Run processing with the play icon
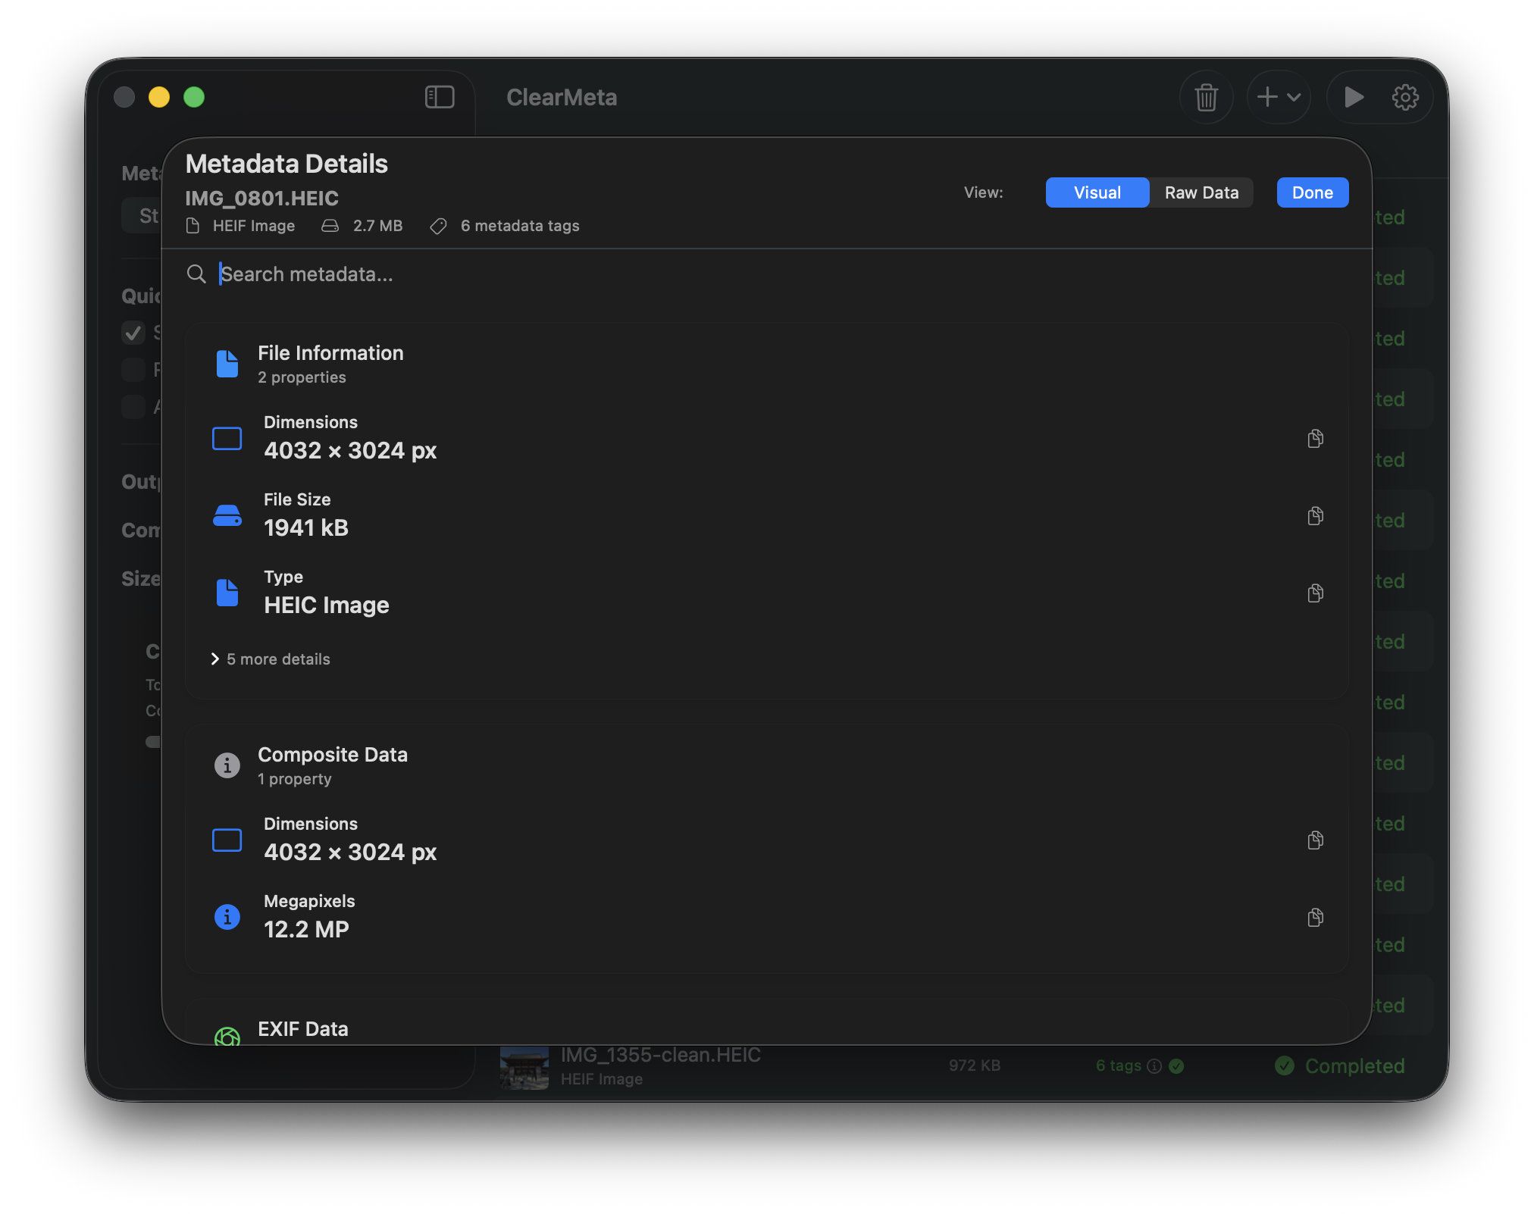The image size is (1534, 1214). pos(1355,97)
